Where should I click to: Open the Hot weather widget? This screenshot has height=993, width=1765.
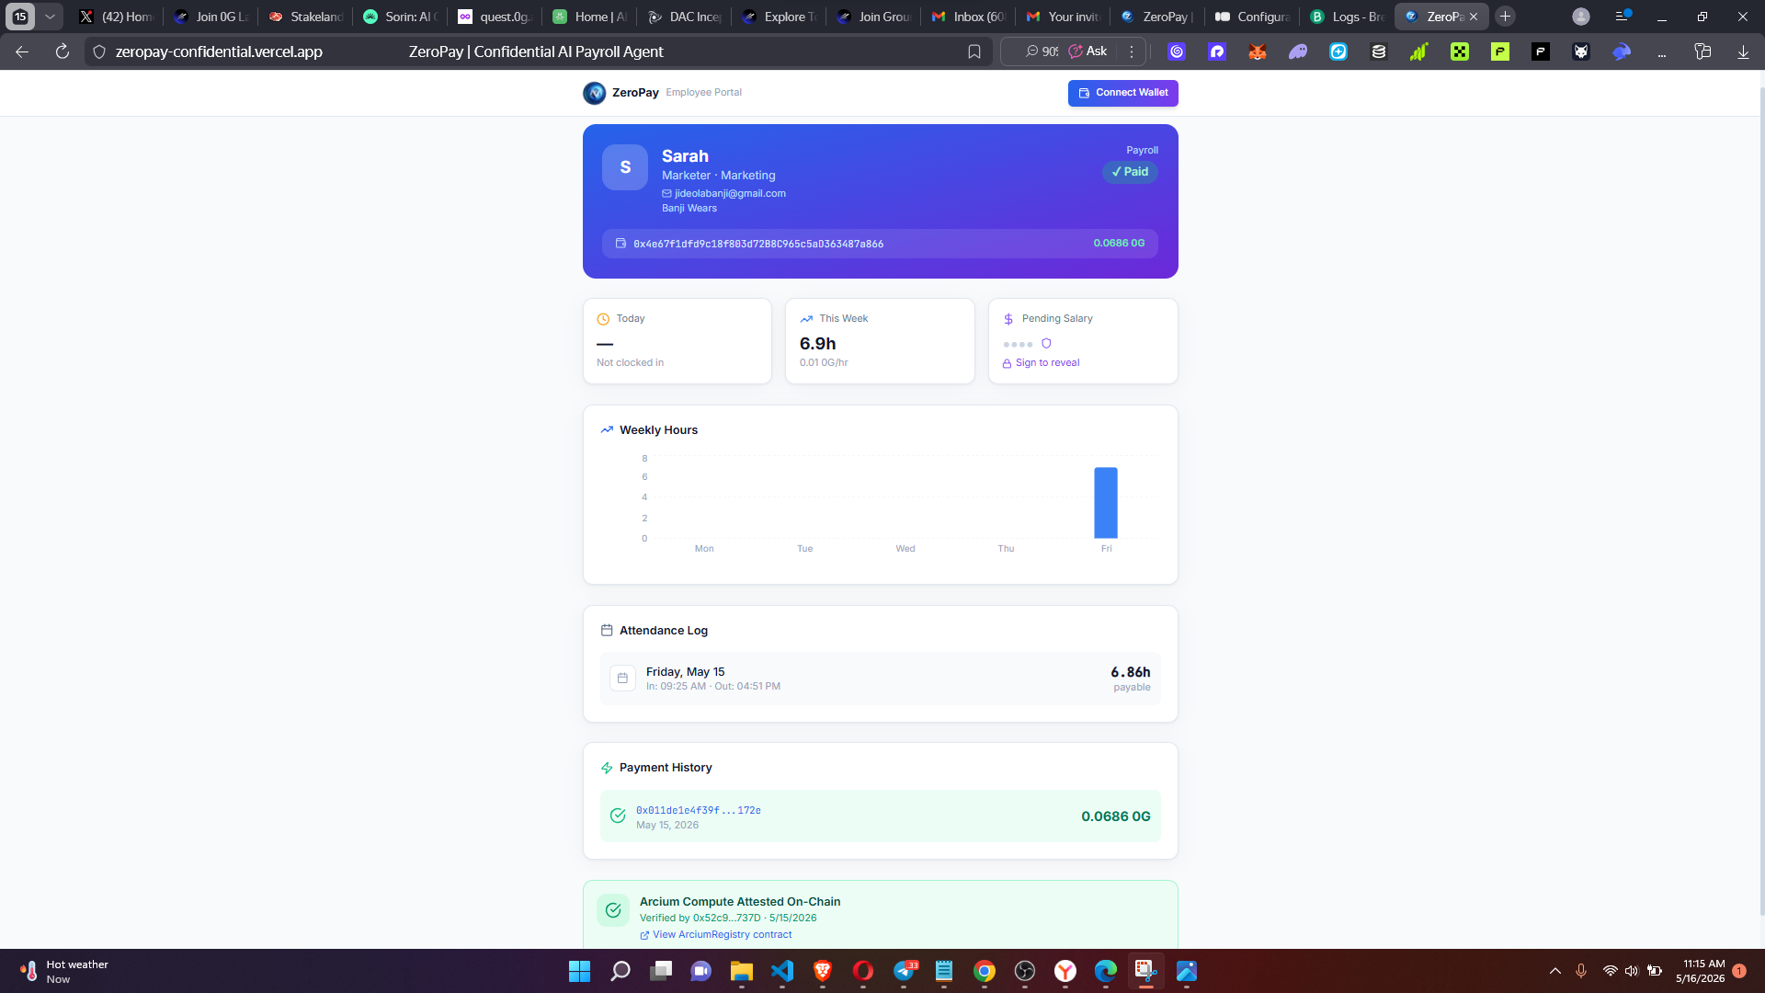tap(64, 971)
